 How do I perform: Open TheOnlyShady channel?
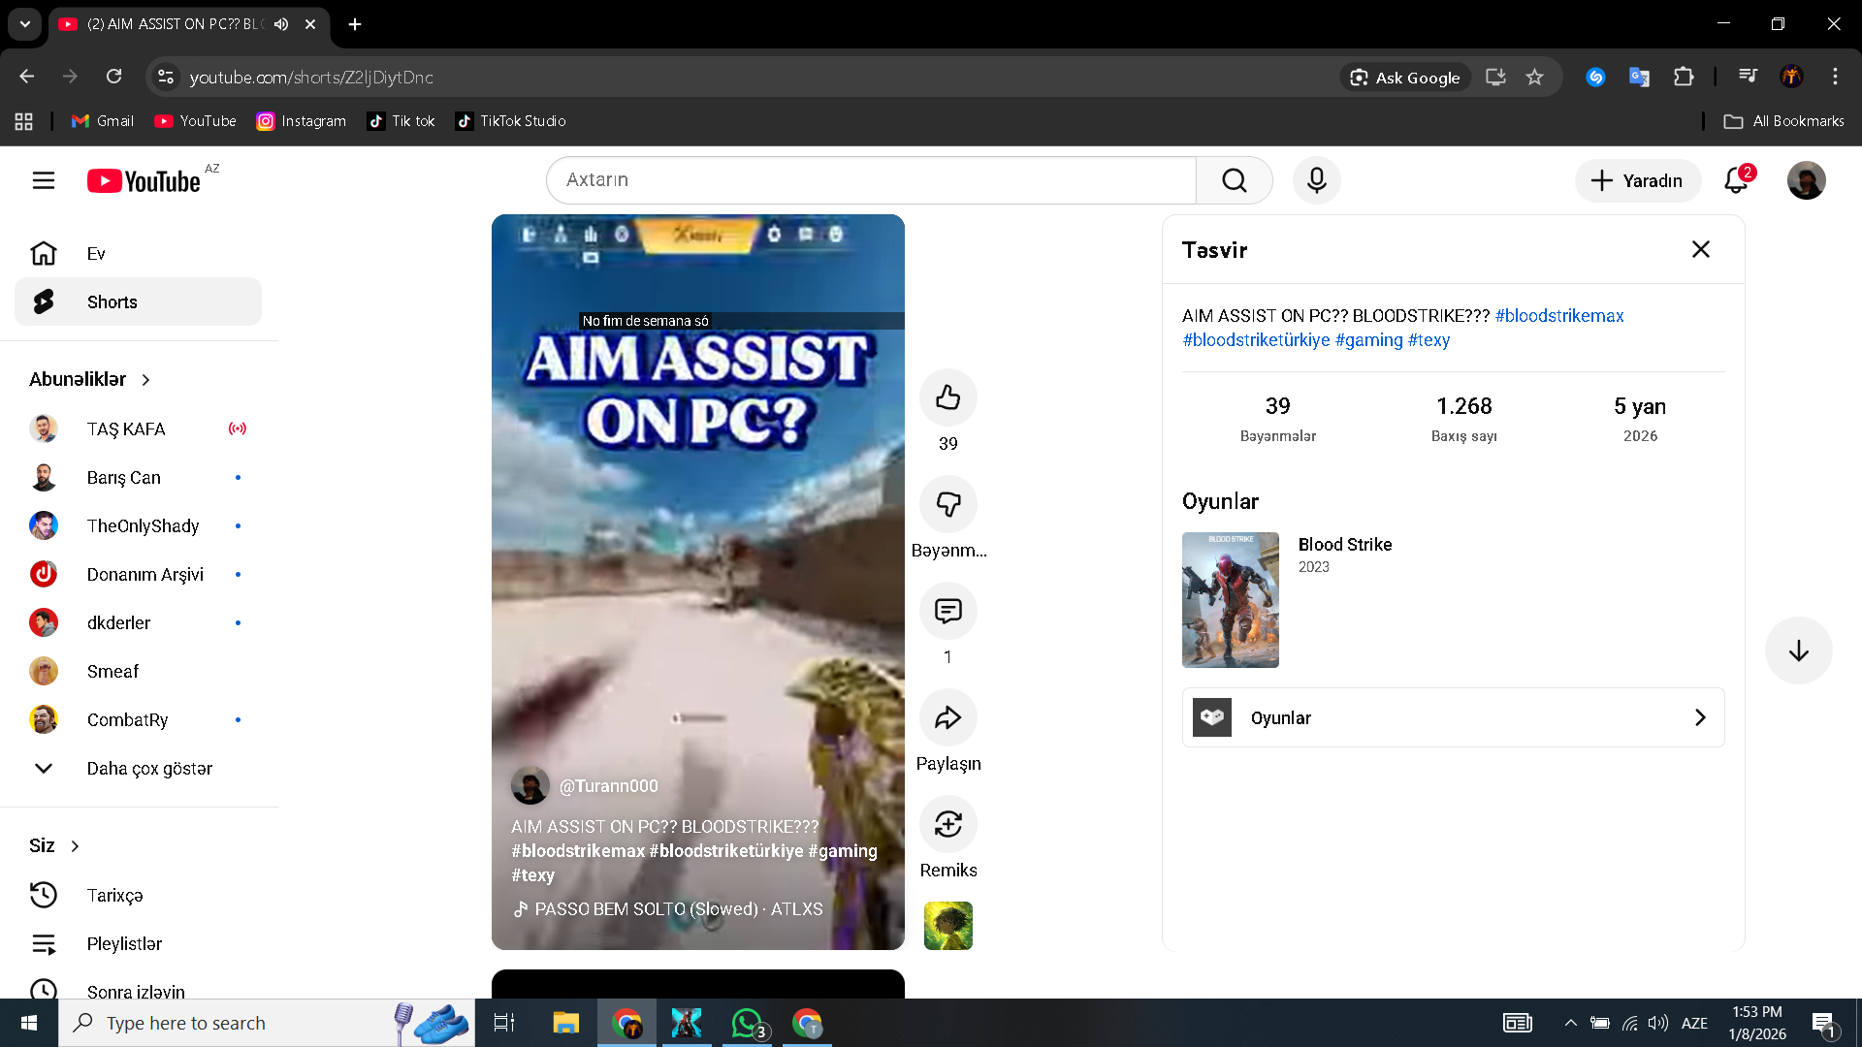click(x=138, y=525)
